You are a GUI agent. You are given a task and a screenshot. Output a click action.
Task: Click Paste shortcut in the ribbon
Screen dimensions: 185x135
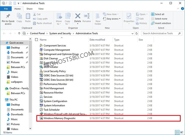(x=42, y=23)
